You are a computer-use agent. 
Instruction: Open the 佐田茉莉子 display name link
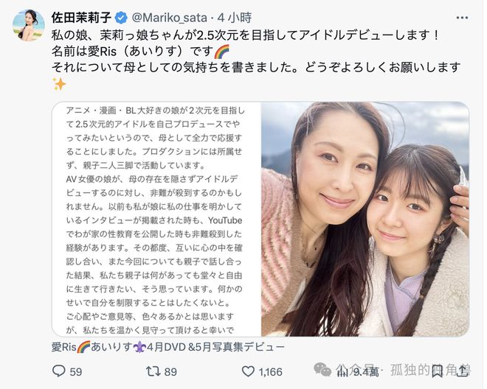pos(81,18)
